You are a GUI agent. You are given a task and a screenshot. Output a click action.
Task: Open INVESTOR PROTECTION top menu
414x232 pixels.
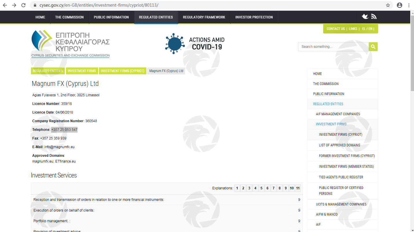click(x=254, y=17)
